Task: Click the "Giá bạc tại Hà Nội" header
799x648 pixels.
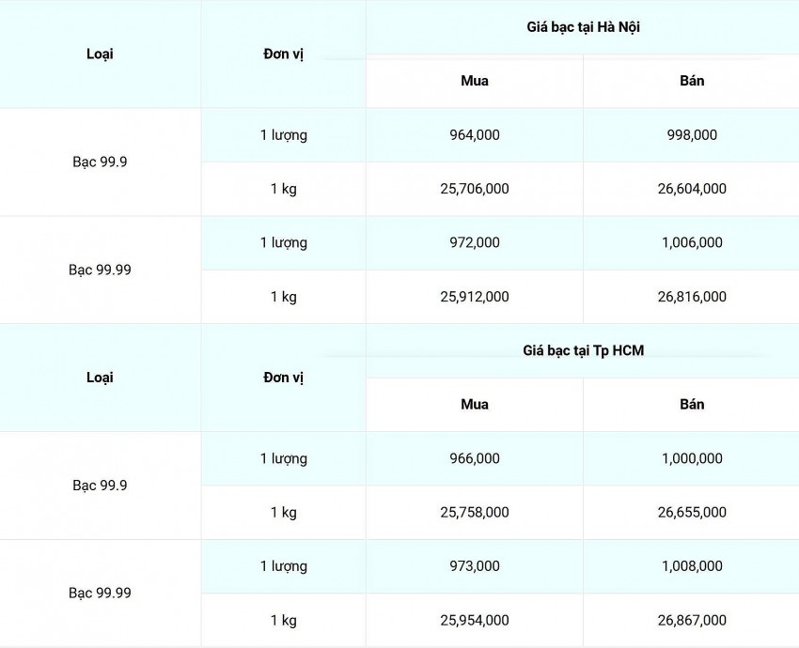Action: point(583,27)
